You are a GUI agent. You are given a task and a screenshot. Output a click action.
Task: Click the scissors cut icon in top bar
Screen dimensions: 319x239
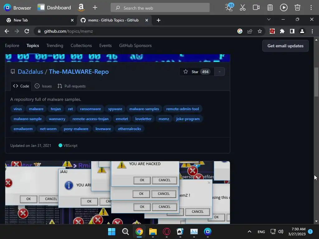242,7
